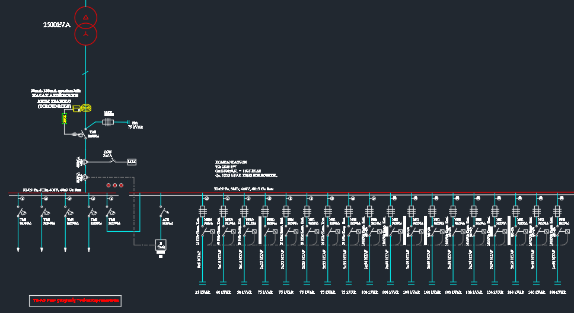The width and height of the screenshot is (574, 313).
Task: Select the fixed 75 kVAR capacitor fuse symbol
Action: [108, 122]
